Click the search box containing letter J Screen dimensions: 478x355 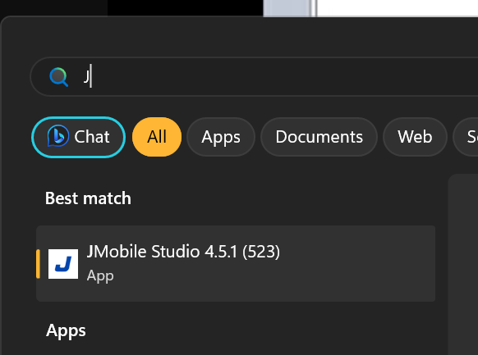click(254, 77)
